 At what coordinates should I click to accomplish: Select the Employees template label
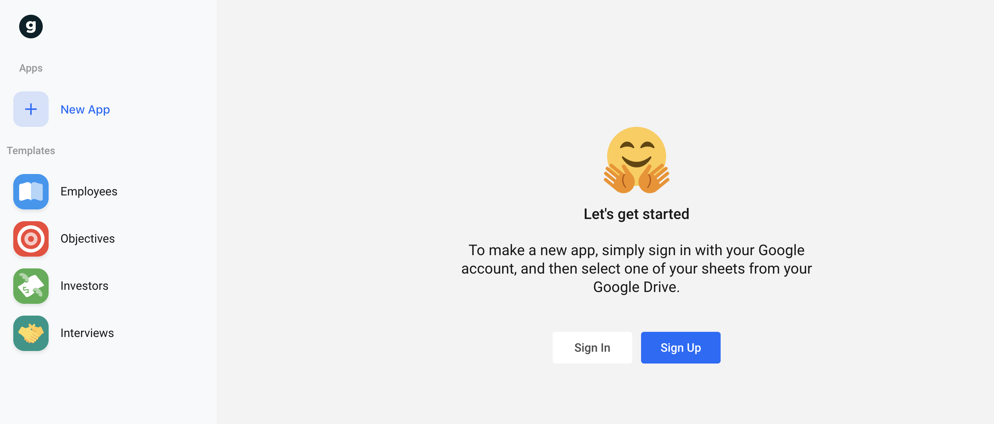(89, 191)
